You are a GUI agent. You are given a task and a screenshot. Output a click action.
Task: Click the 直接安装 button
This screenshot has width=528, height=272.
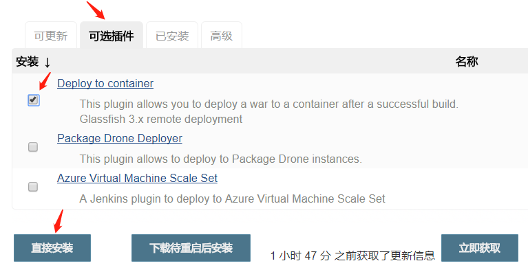[52, 248]
